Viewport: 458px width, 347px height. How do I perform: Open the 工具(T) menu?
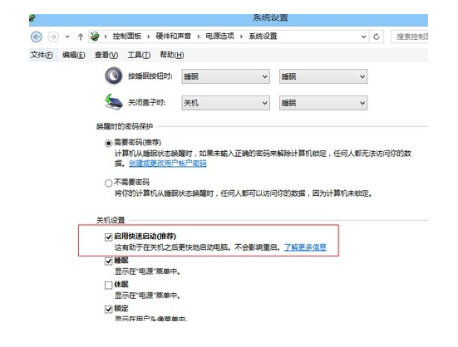pyautogui.click(x=139, y=55)
